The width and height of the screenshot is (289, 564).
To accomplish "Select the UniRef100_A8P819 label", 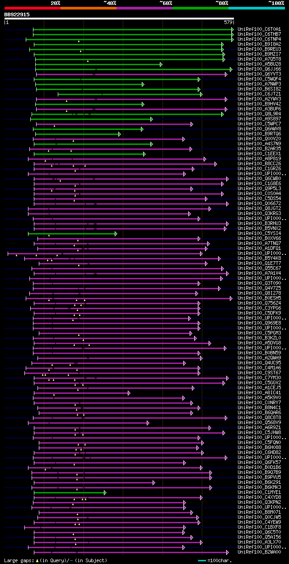I will tap(259, 158).
